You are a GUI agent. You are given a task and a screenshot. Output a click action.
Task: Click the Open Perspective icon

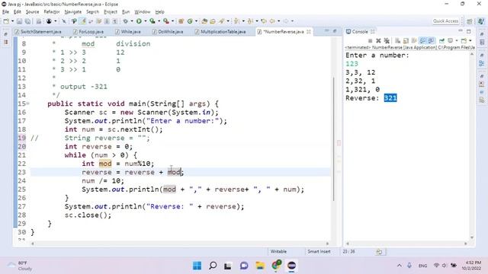[x=470, y=21]
